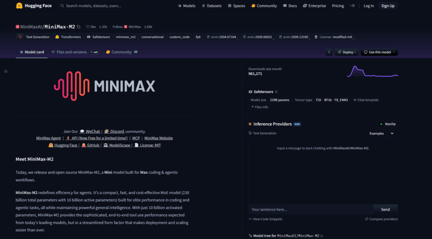Open the Chat template viewer

366,100
